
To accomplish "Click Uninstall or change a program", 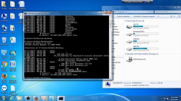I will (x=144, y=16).
